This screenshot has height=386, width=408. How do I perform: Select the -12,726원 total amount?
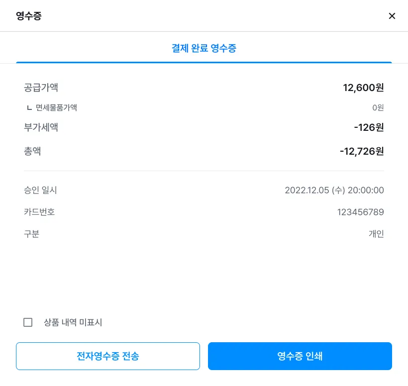pos(362,151)
